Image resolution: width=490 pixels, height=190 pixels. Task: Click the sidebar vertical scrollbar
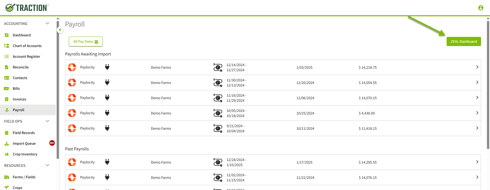[58, 90]
